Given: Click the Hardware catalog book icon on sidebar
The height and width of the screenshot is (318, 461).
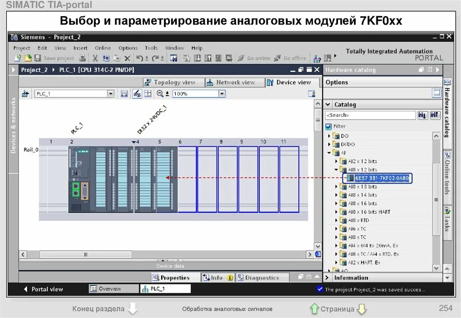Looking at the screenshot, I should 447,83.
